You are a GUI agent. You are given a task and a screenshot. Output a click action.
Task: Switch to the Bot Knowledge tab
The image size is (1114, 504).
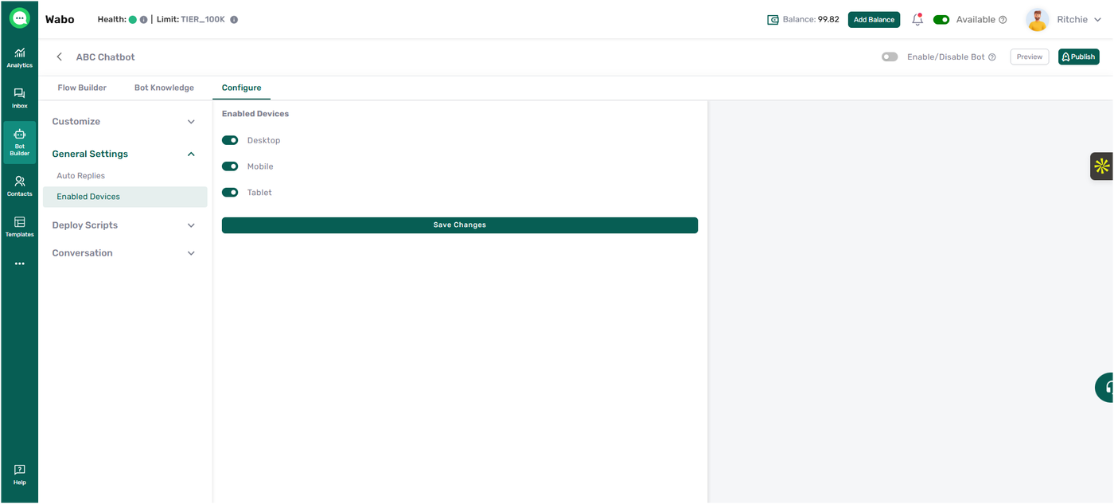164,88
